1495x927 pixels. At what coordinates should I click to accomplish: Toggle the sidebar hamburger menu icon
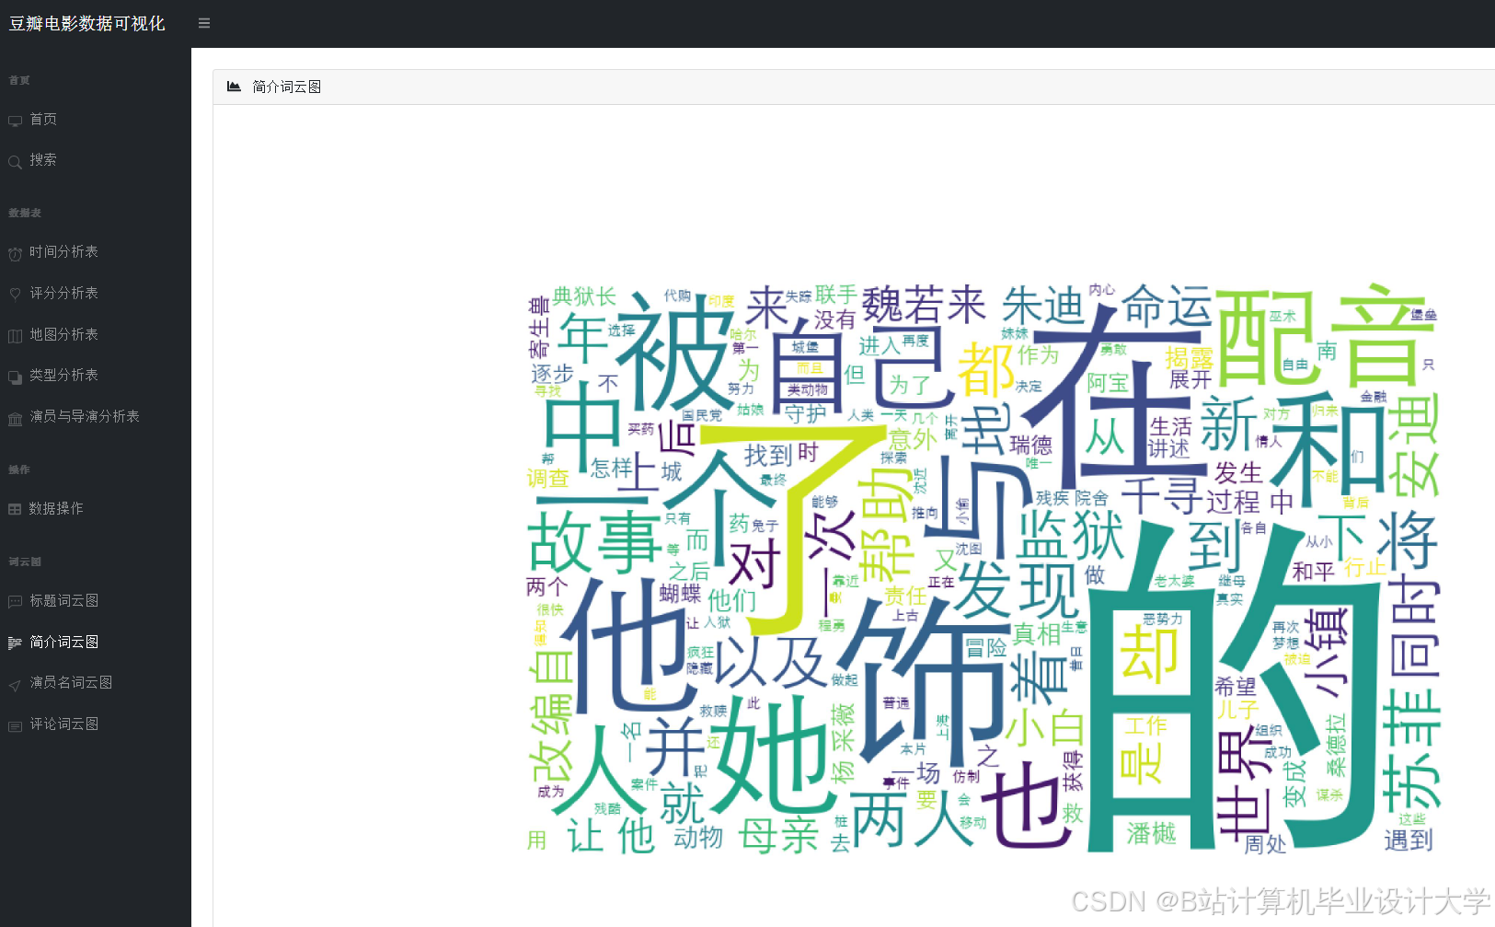[x=204, y=23]
